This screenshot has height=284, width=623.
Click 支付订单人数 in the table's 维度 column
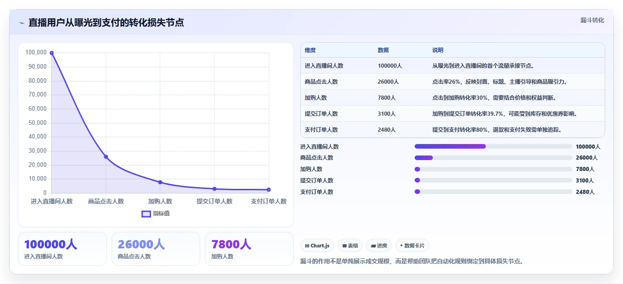[x=321, y=130]
